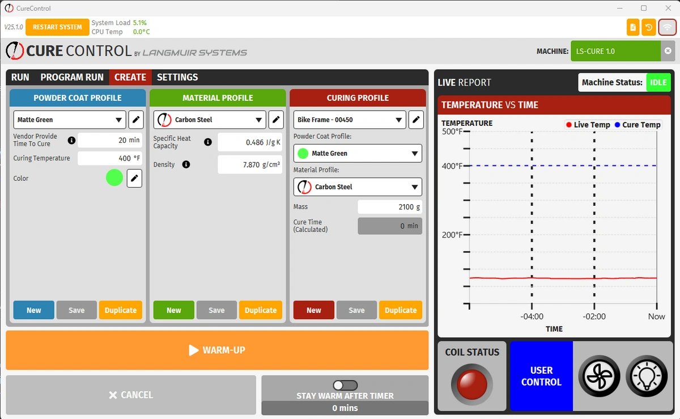Expand the Matte Green powder coat dropdown
This screenshot has height=419, width=680.
click(x=70, y=120)
